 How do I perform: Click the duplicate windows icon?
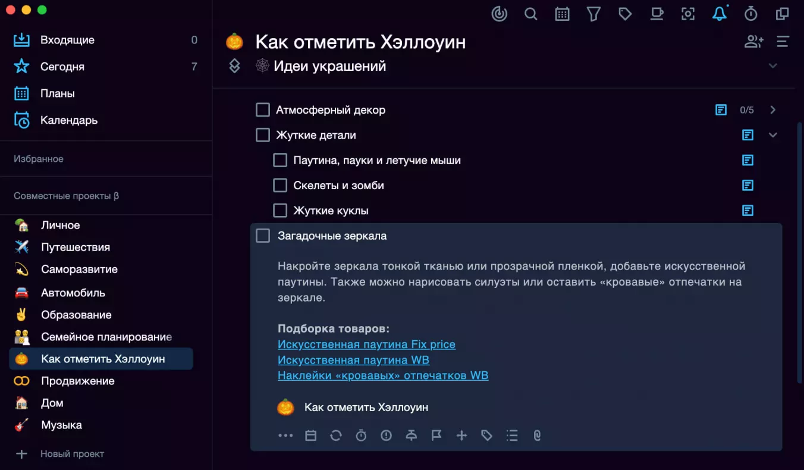tap(783, 14)
